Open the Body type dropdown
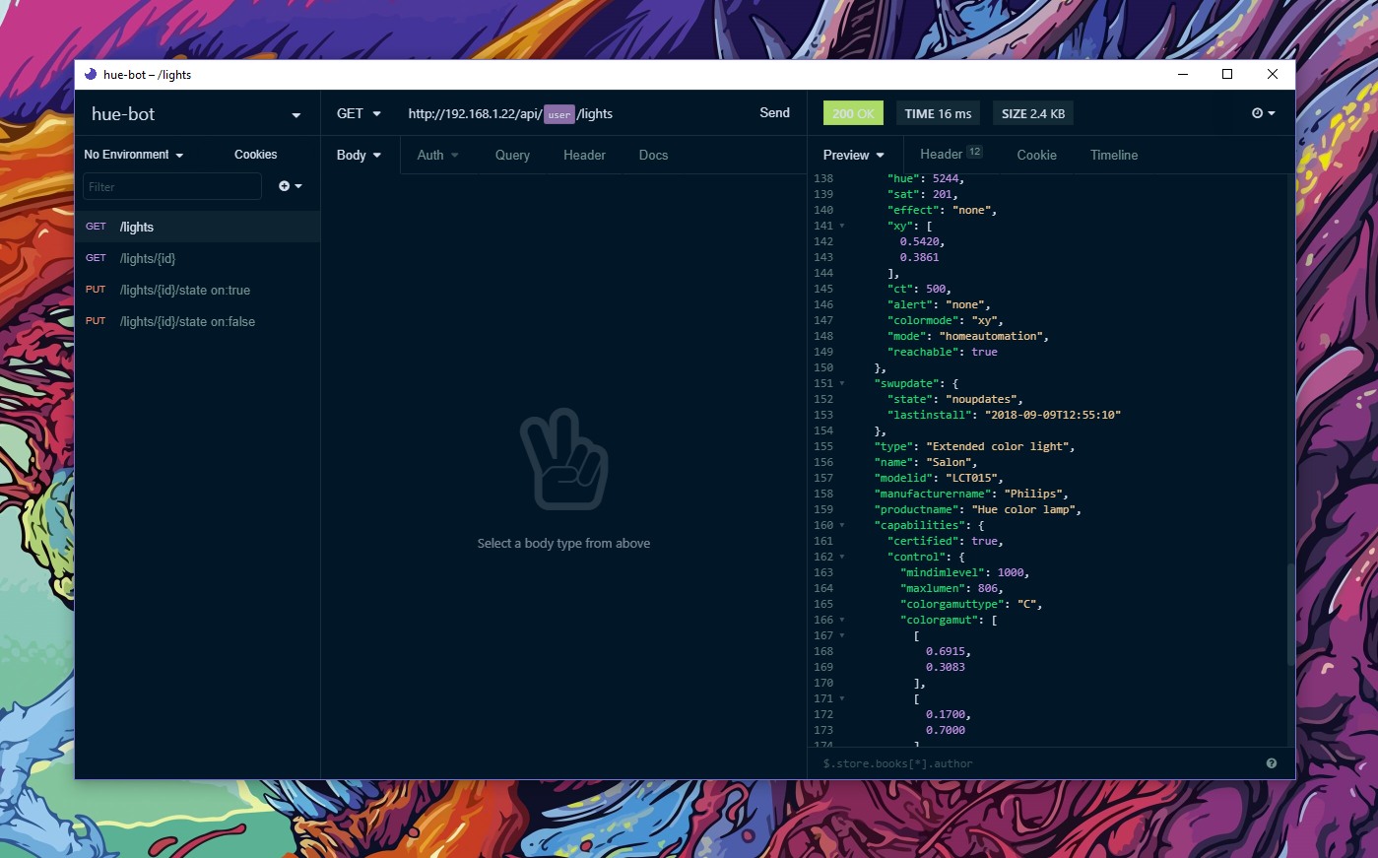 [360, 155]
